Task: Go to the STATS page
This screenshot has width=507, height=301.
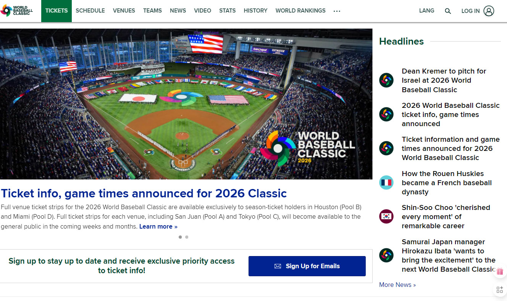Action: click(227, 11)
